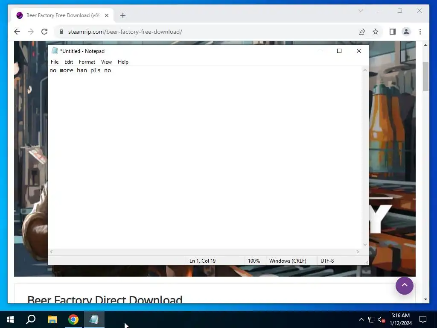Click the Chrome page scrollbar thumb
This screenshot has width=437, height=328.
[x=425, y=76]
